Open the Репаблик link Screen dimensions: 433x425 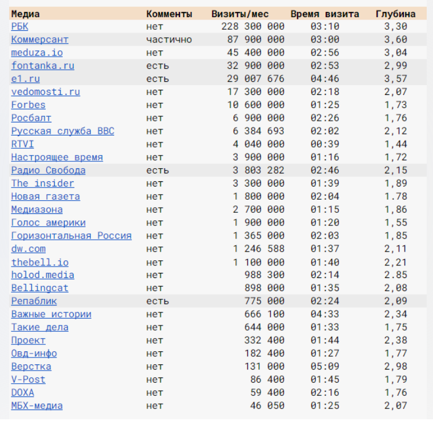pos(34,301)
